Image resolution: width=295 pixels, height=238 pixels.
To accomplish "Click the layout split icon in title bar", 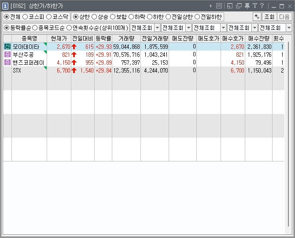I will [230, 6].
